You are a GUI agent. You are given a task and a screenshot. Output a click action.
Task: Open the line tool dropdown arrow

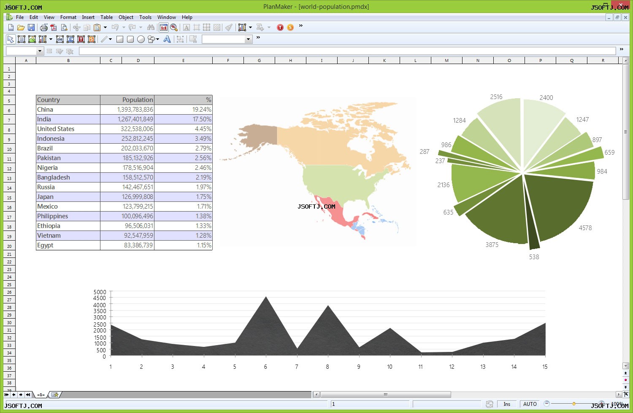(x=110, y=39)
